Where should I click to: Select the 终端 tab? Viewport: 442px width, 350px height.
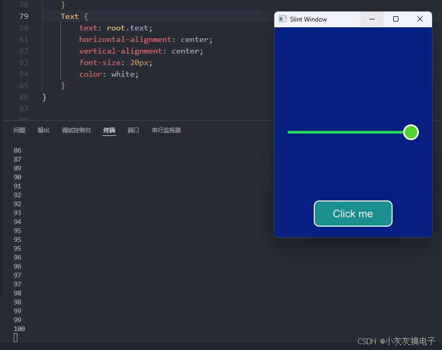coord(109,130)
